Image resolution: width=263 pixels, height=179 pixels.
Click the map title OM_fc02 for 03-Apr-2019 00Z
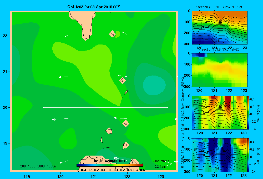click(x=94, y=7)
